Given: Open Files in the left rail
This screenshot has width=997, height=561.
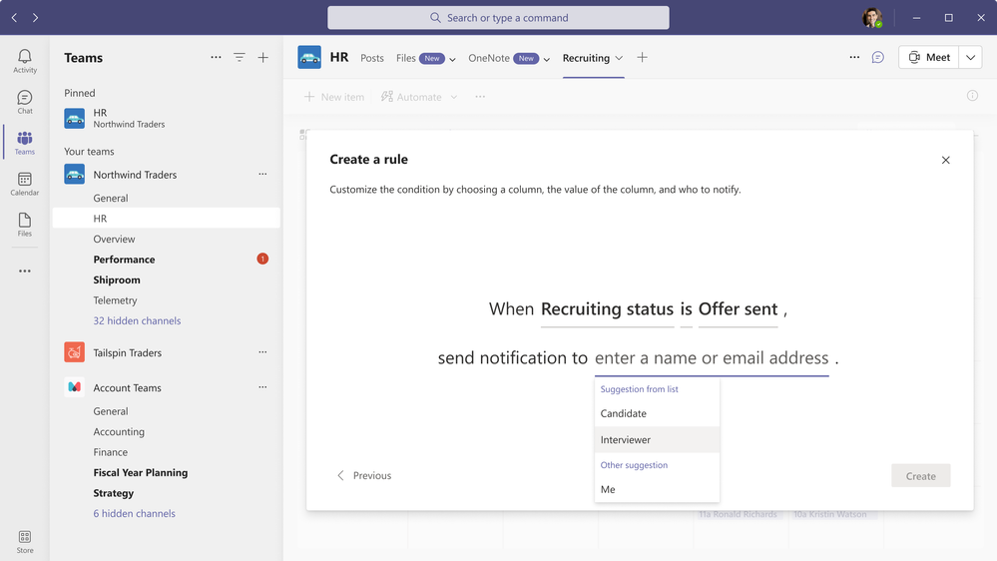Looking at the screenshot, I should 25,225.
